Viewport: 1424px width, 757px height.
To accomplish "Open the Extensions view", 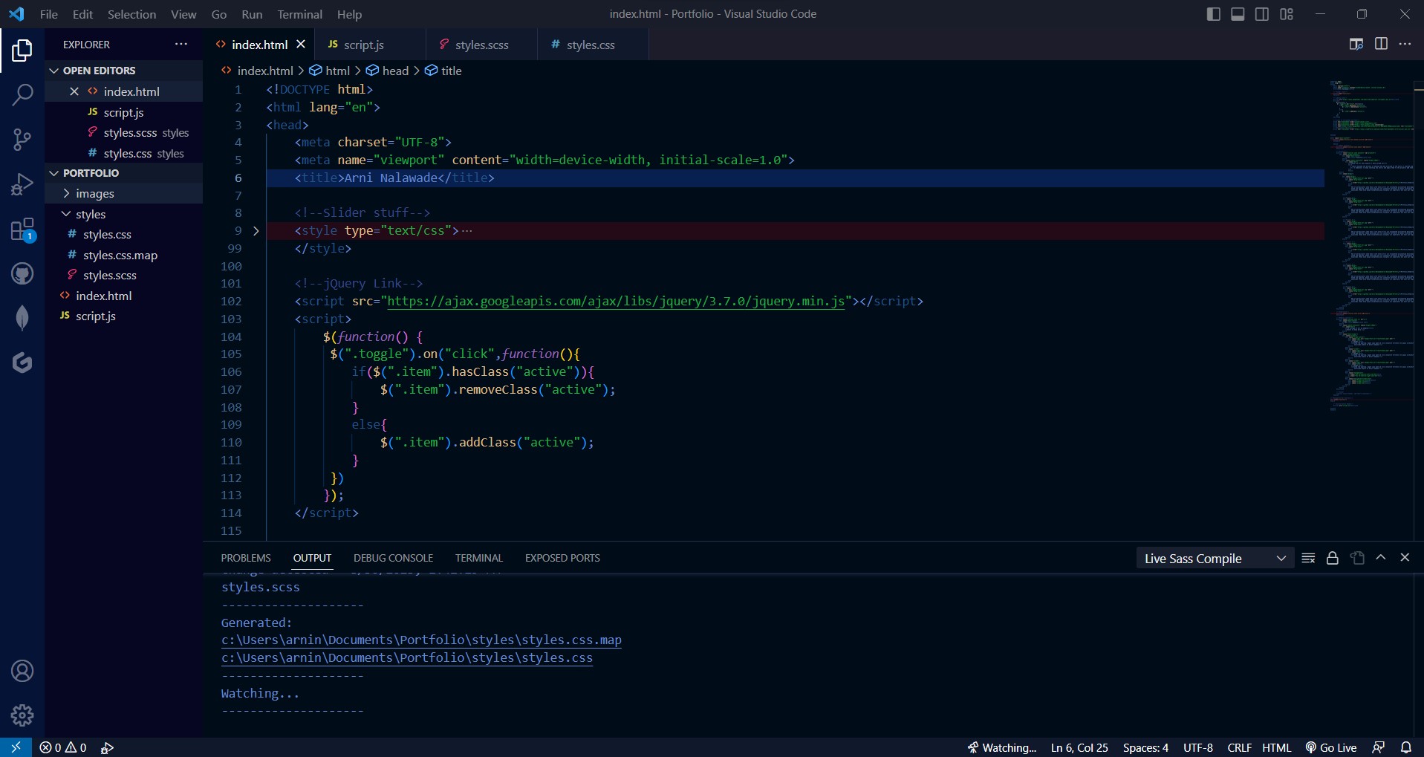I will click(22, 230).
